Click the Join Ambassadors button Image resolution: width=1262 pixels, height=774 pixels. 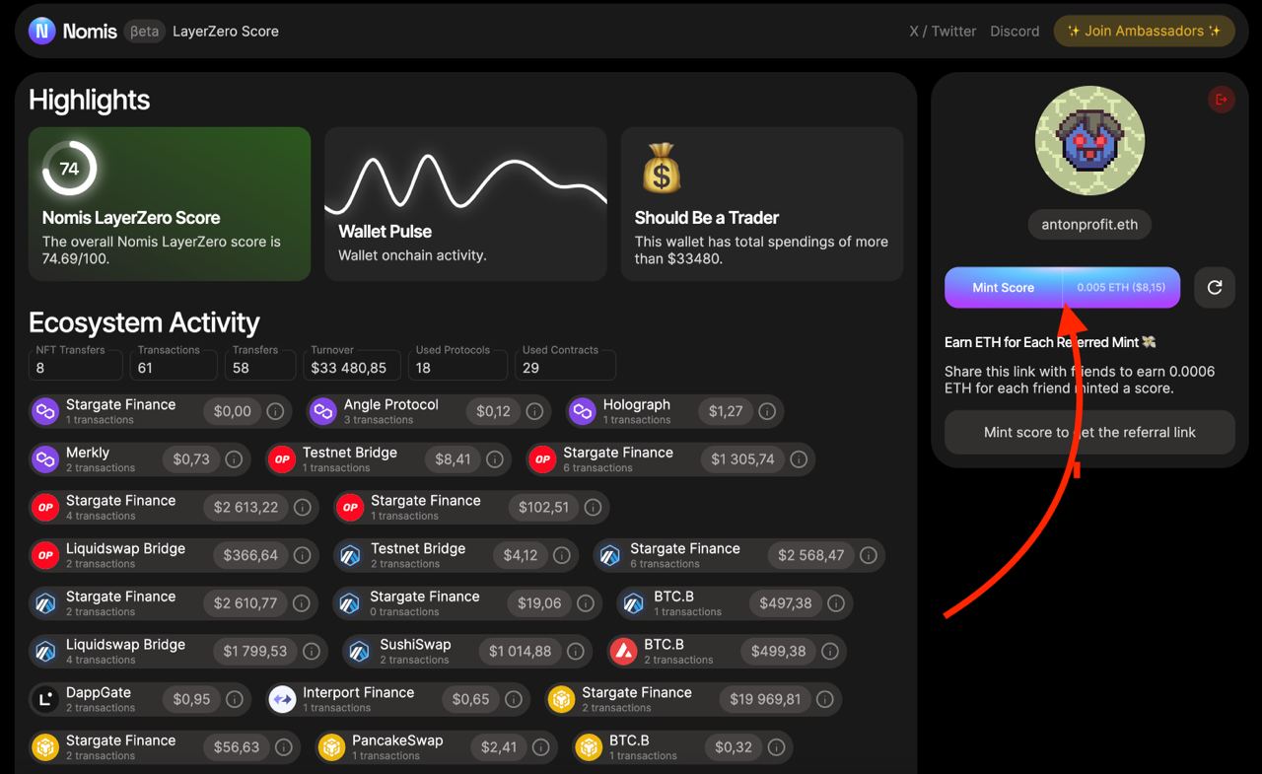pos(1144,31)
